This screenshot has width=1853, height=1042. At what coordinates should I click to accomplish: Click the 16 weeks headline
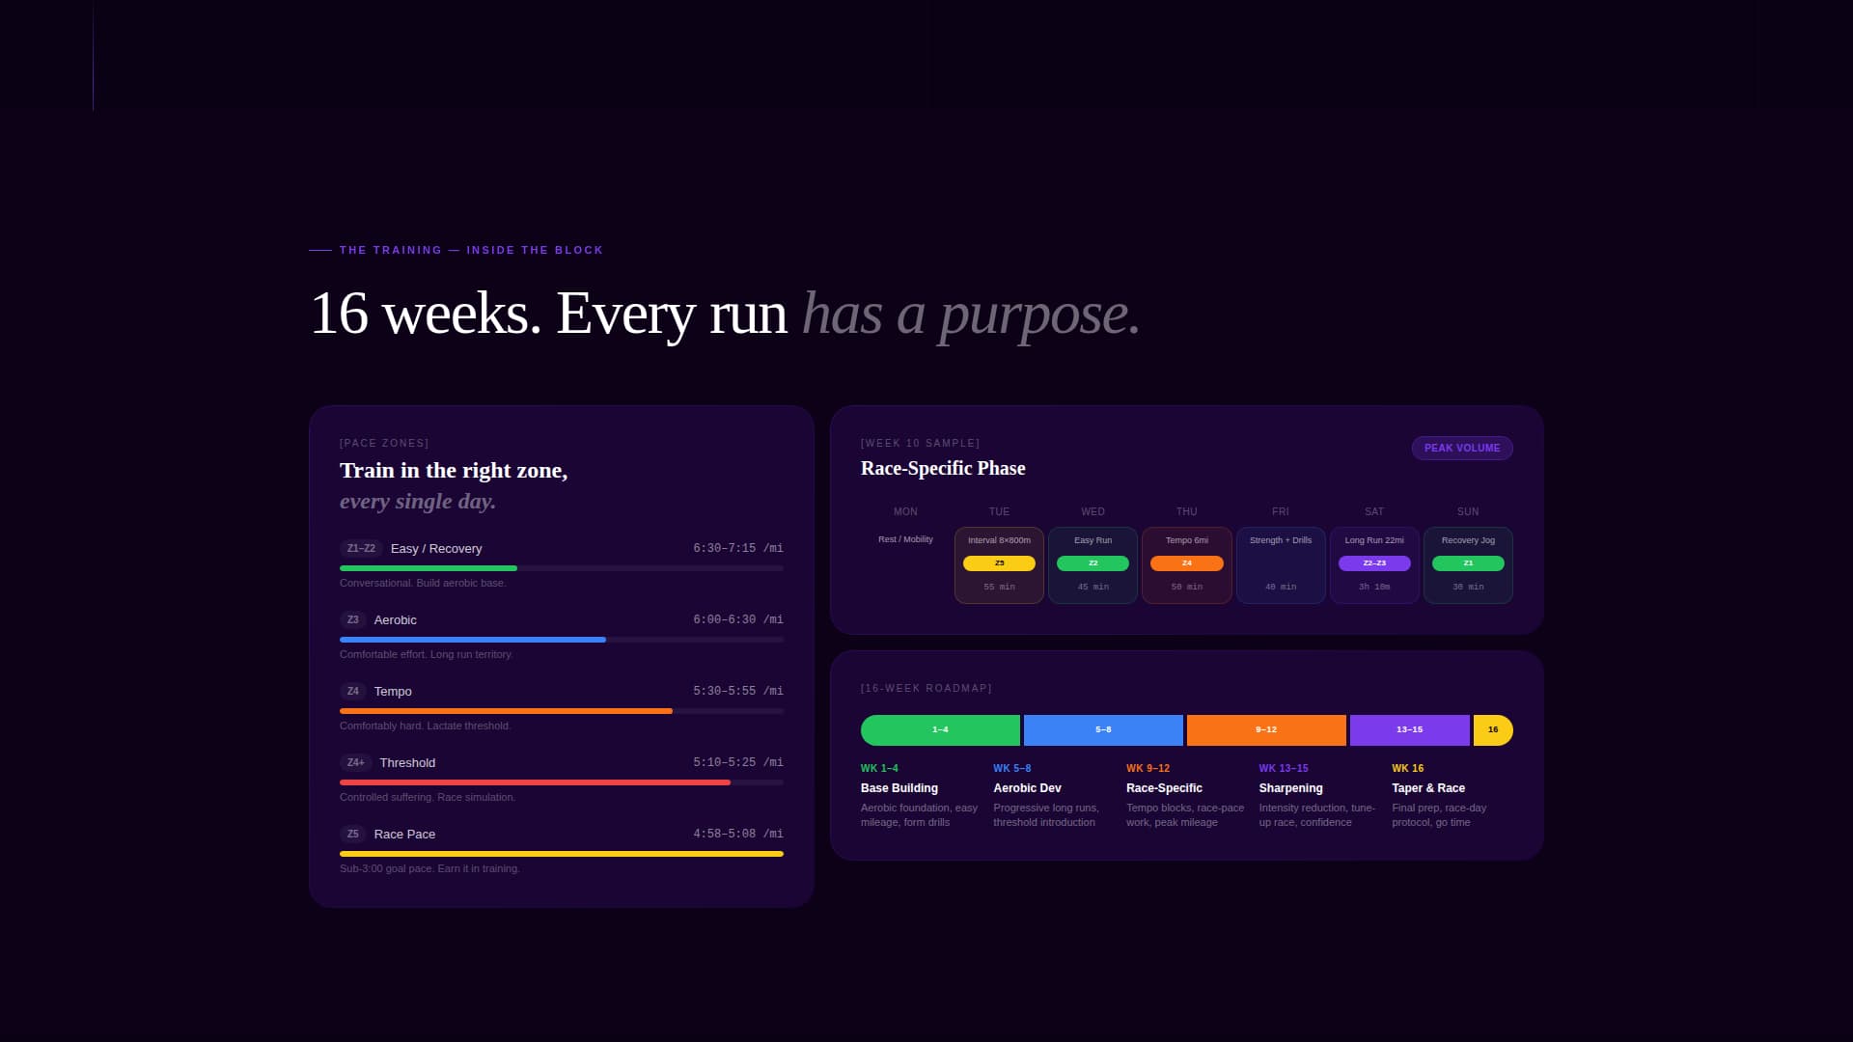[x=725, y=314]
